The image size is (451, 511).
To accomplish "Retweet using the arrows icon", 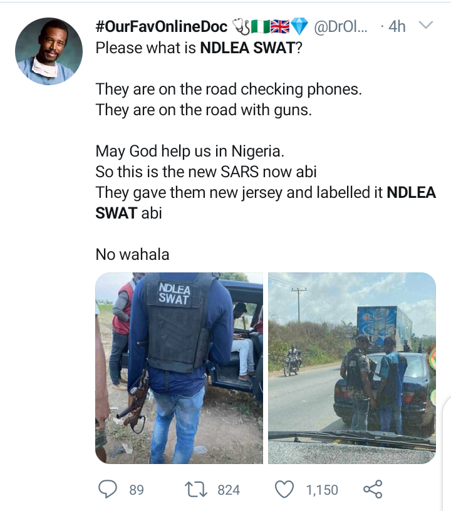I will click(196, 490).
